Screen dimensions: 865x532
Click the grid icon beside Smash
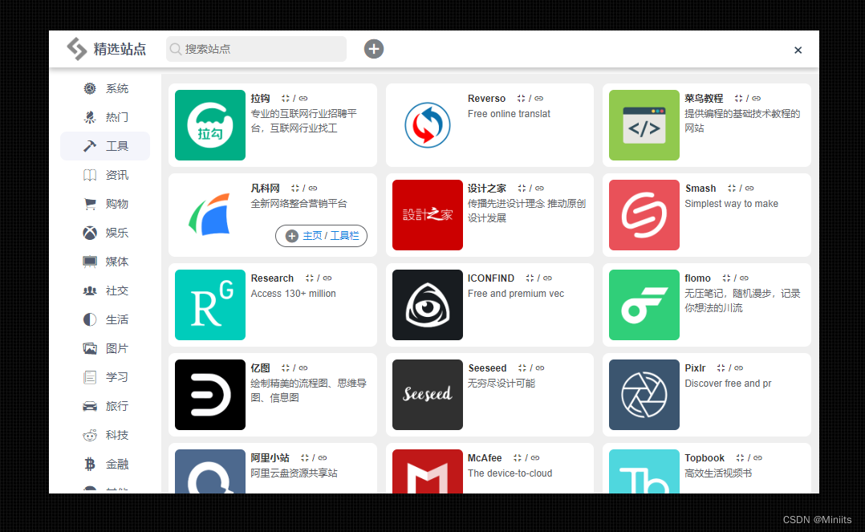point(732,189)
